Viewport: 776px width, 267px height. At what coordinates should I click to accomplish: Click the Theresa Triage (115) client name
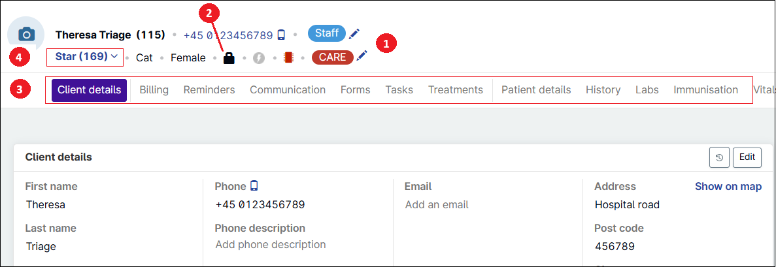[x=110, y=35]
